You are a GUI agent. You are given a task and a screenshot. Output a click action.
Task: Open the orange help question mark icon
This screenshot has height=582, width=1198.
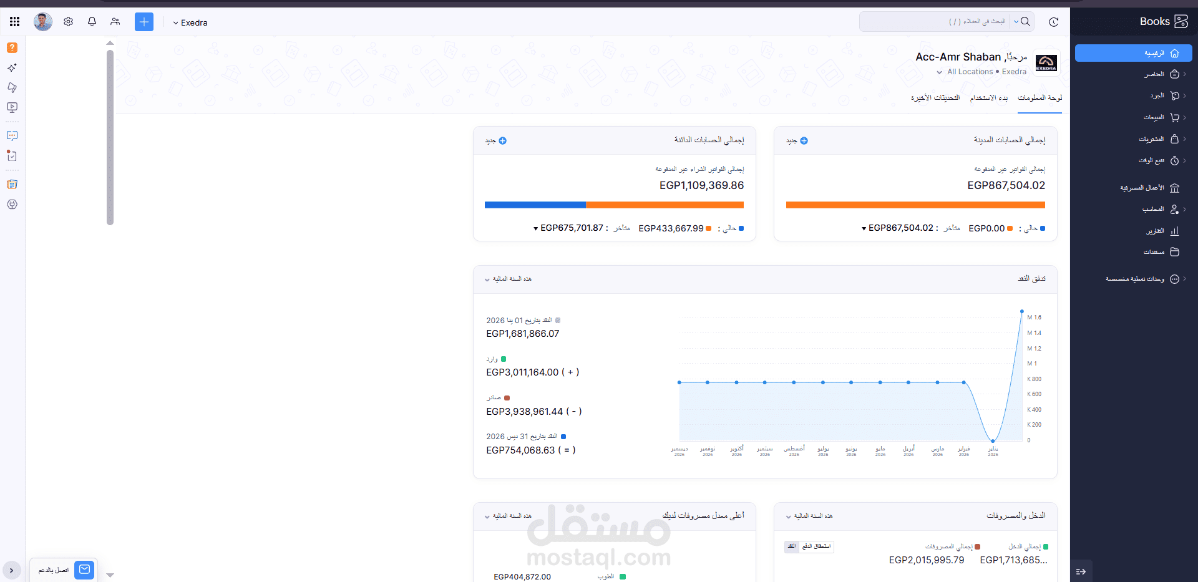pos(12,48)
